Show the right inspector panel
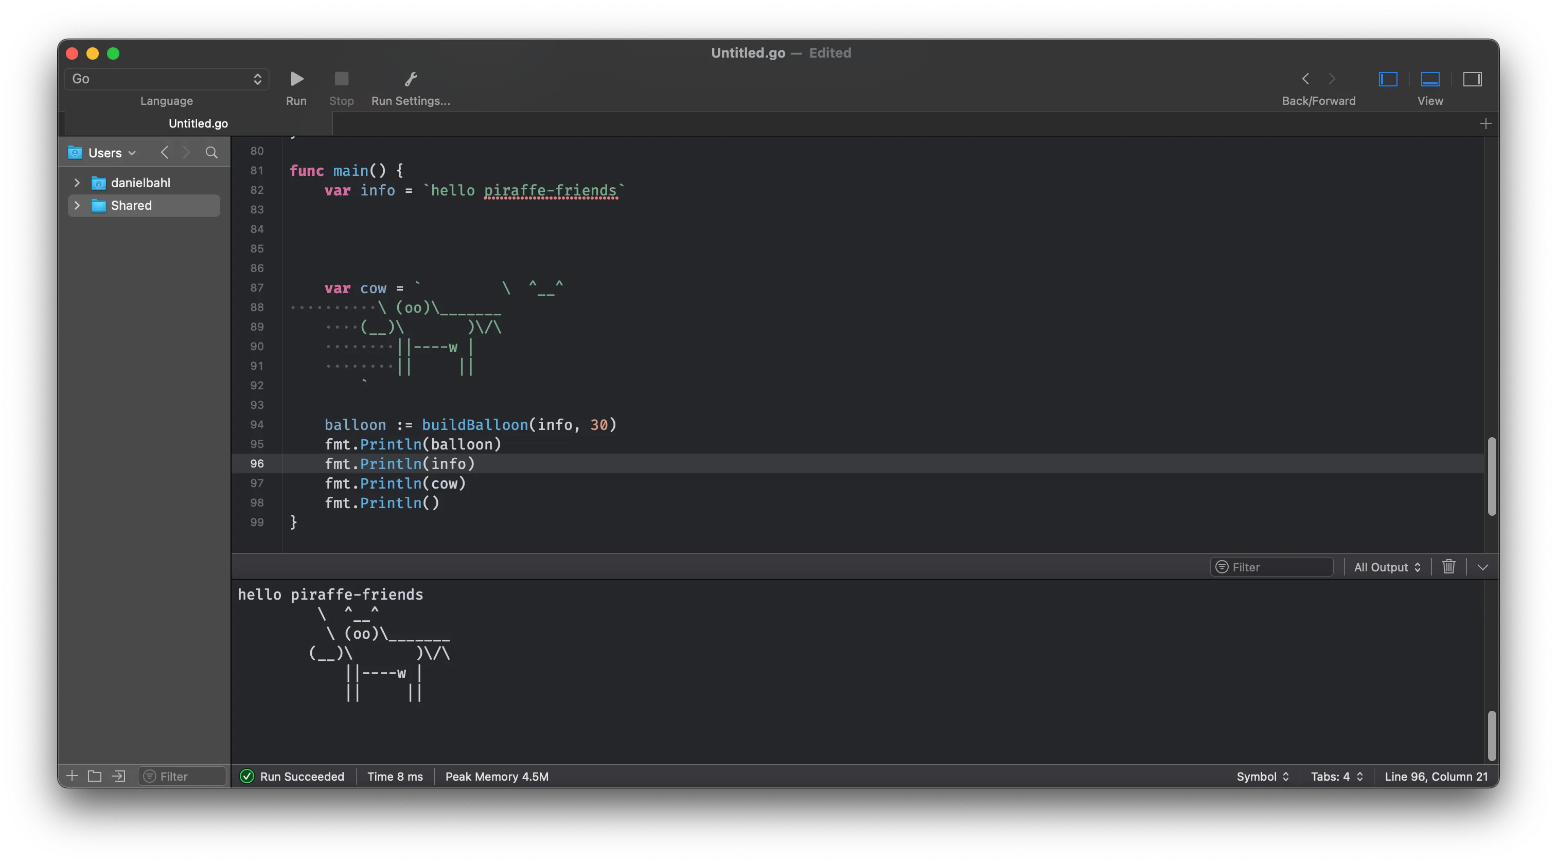Screen dimensions: 1557x864 [x=1473, y=79]
